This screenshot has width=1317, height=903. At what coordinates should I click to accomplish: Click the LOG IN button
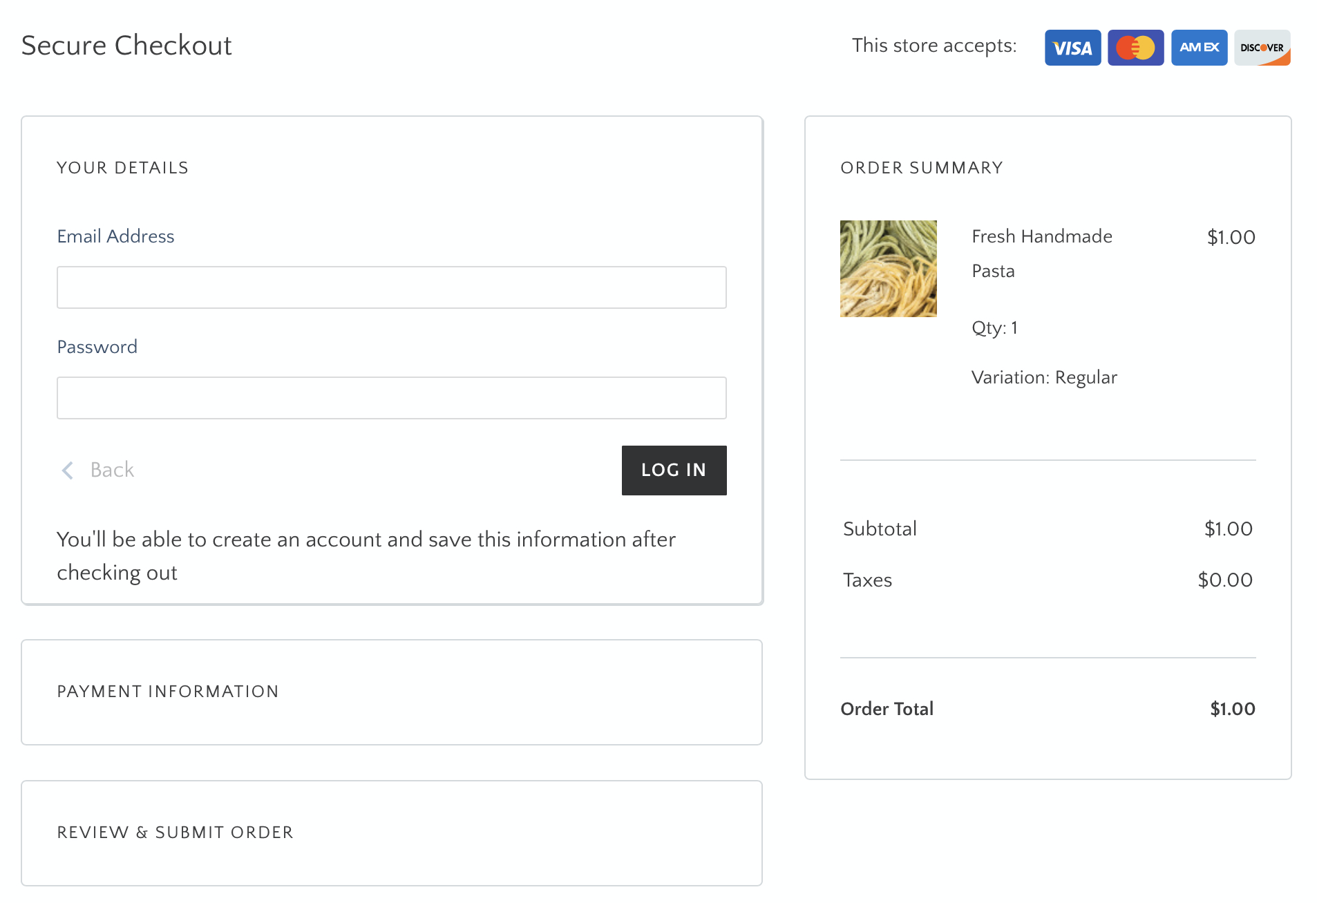[x=673, y=470]
